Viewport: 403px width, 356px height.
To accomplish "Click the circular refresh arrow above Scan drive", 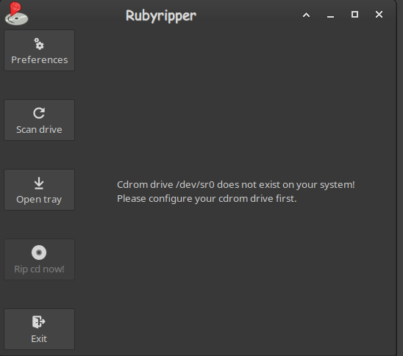I will (x=39, y=113).
